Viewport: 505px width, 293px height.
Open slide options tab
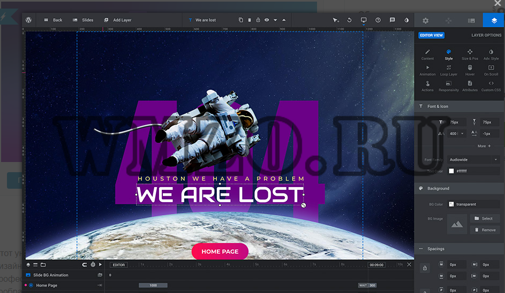click(x=471, y=20)
